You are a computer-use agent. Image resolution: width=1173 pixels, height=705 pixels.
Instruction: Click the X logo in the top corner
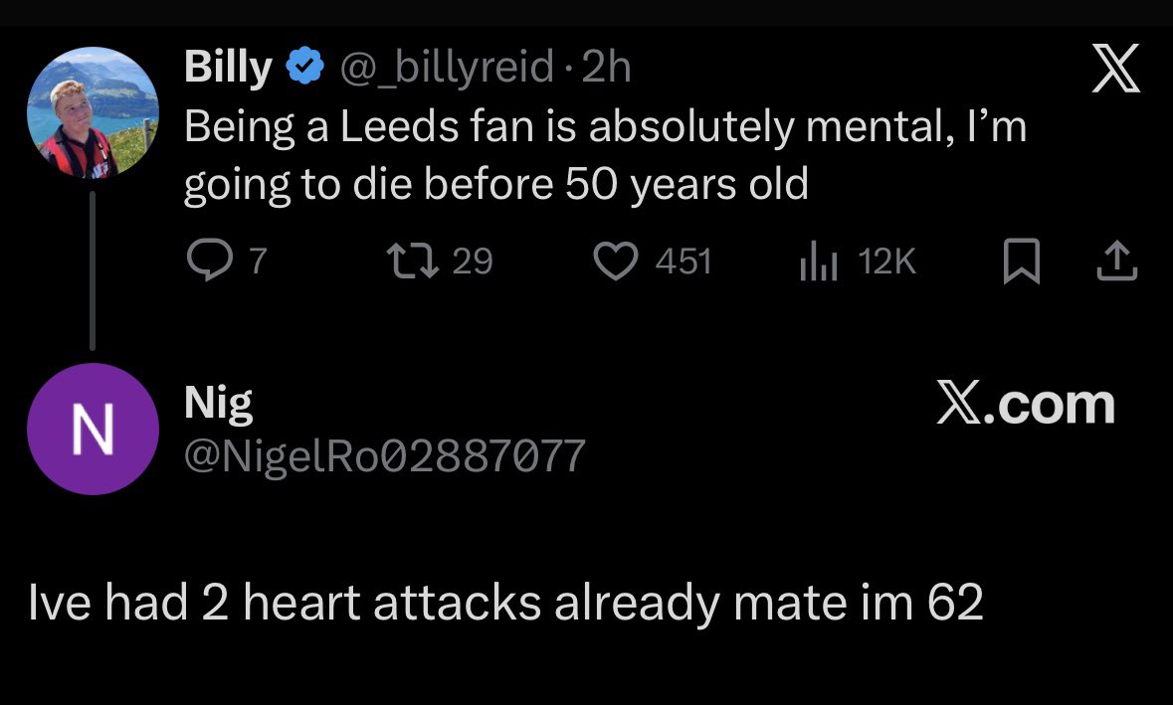[x=1116, y=72]
